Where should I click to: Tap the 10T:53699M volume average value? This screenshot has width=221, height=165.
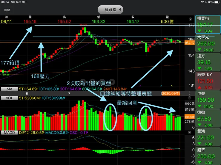pos(53,98)
